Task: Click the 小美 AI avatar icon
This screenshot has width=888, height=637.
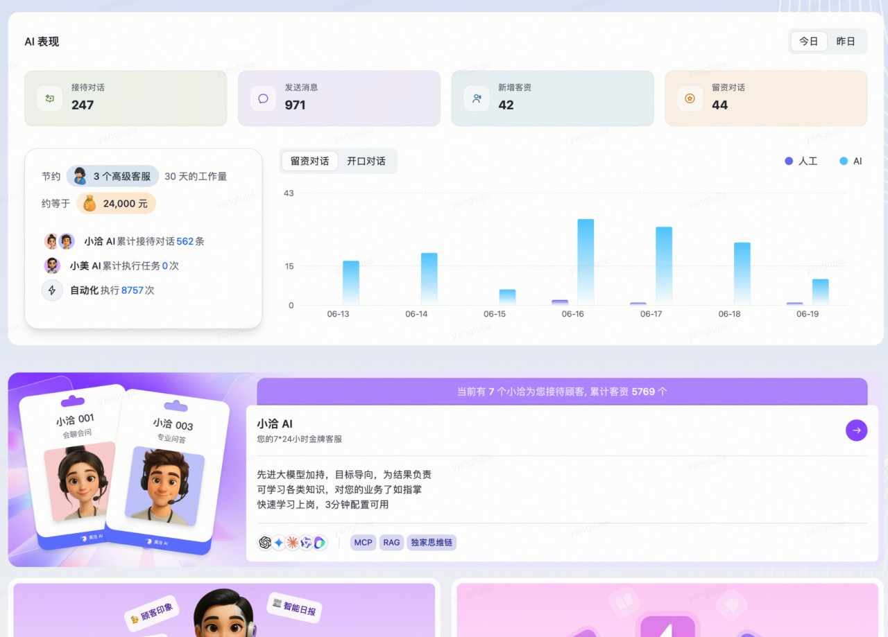Action: pos(52,265)
